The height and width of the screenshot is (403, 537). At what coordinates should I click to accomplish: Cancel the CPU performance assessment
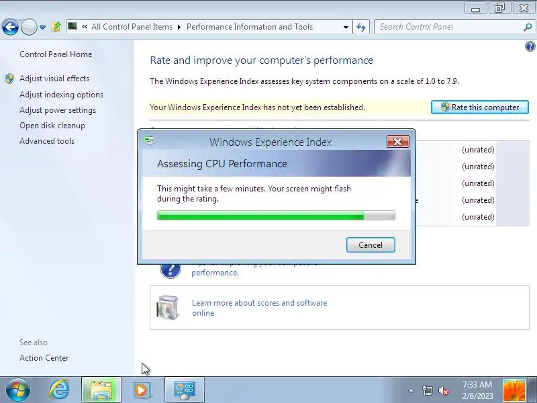[x=371, y=245]
